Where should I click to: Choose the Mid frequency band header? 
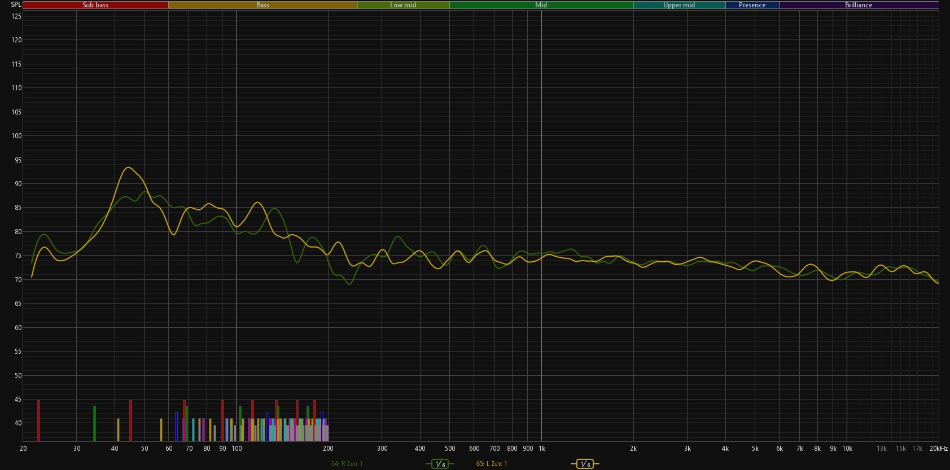[541, 5]
